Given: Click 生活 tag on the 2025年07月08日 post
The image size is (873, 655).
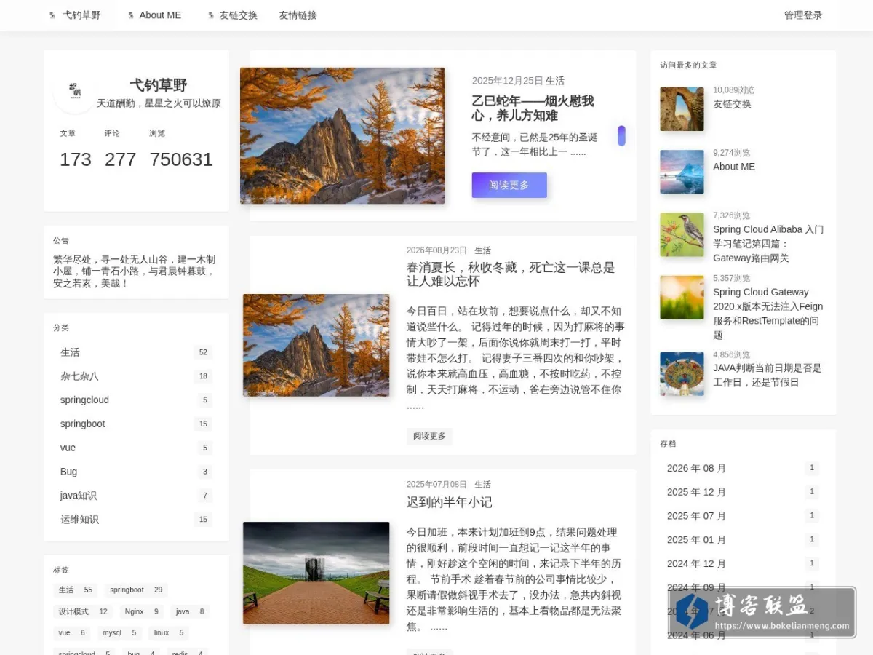Looking at the screenshot, I should 483,485.
